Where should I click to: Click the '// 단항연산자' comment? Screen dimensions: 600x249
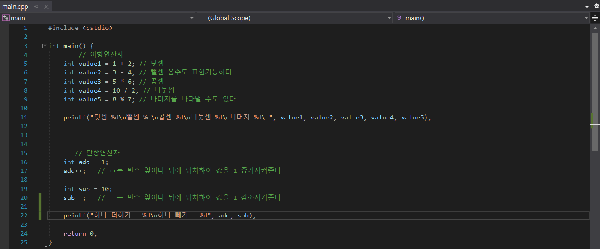(x=97, y=153)
